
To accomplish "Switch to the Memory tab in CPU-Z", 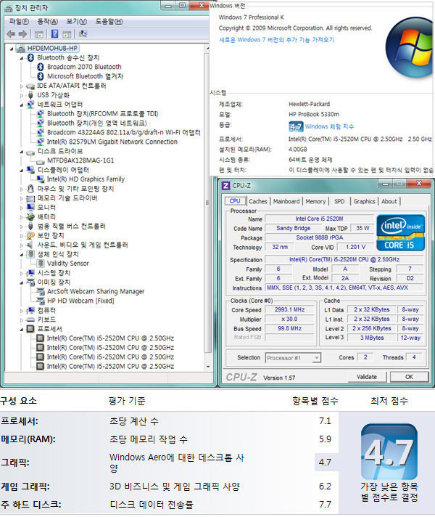I will coord(315,201).
